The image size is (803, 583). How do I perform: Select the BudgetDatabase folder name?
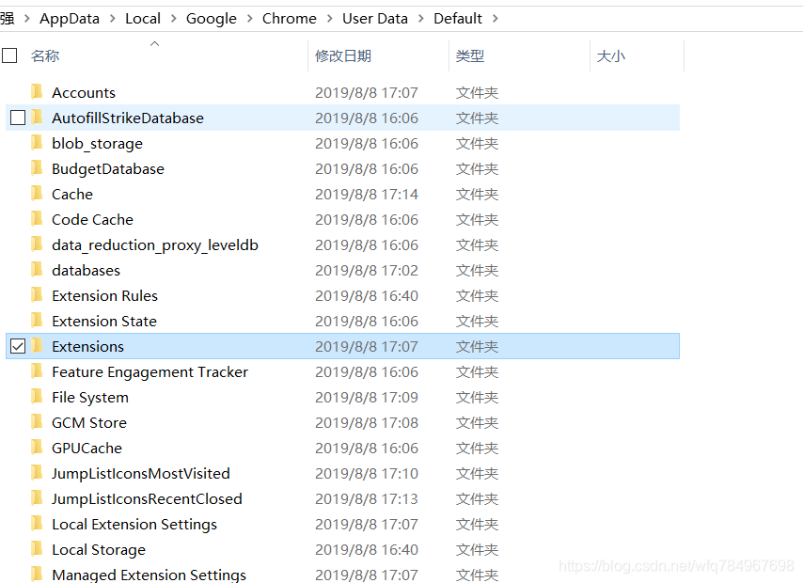(108, 169)
